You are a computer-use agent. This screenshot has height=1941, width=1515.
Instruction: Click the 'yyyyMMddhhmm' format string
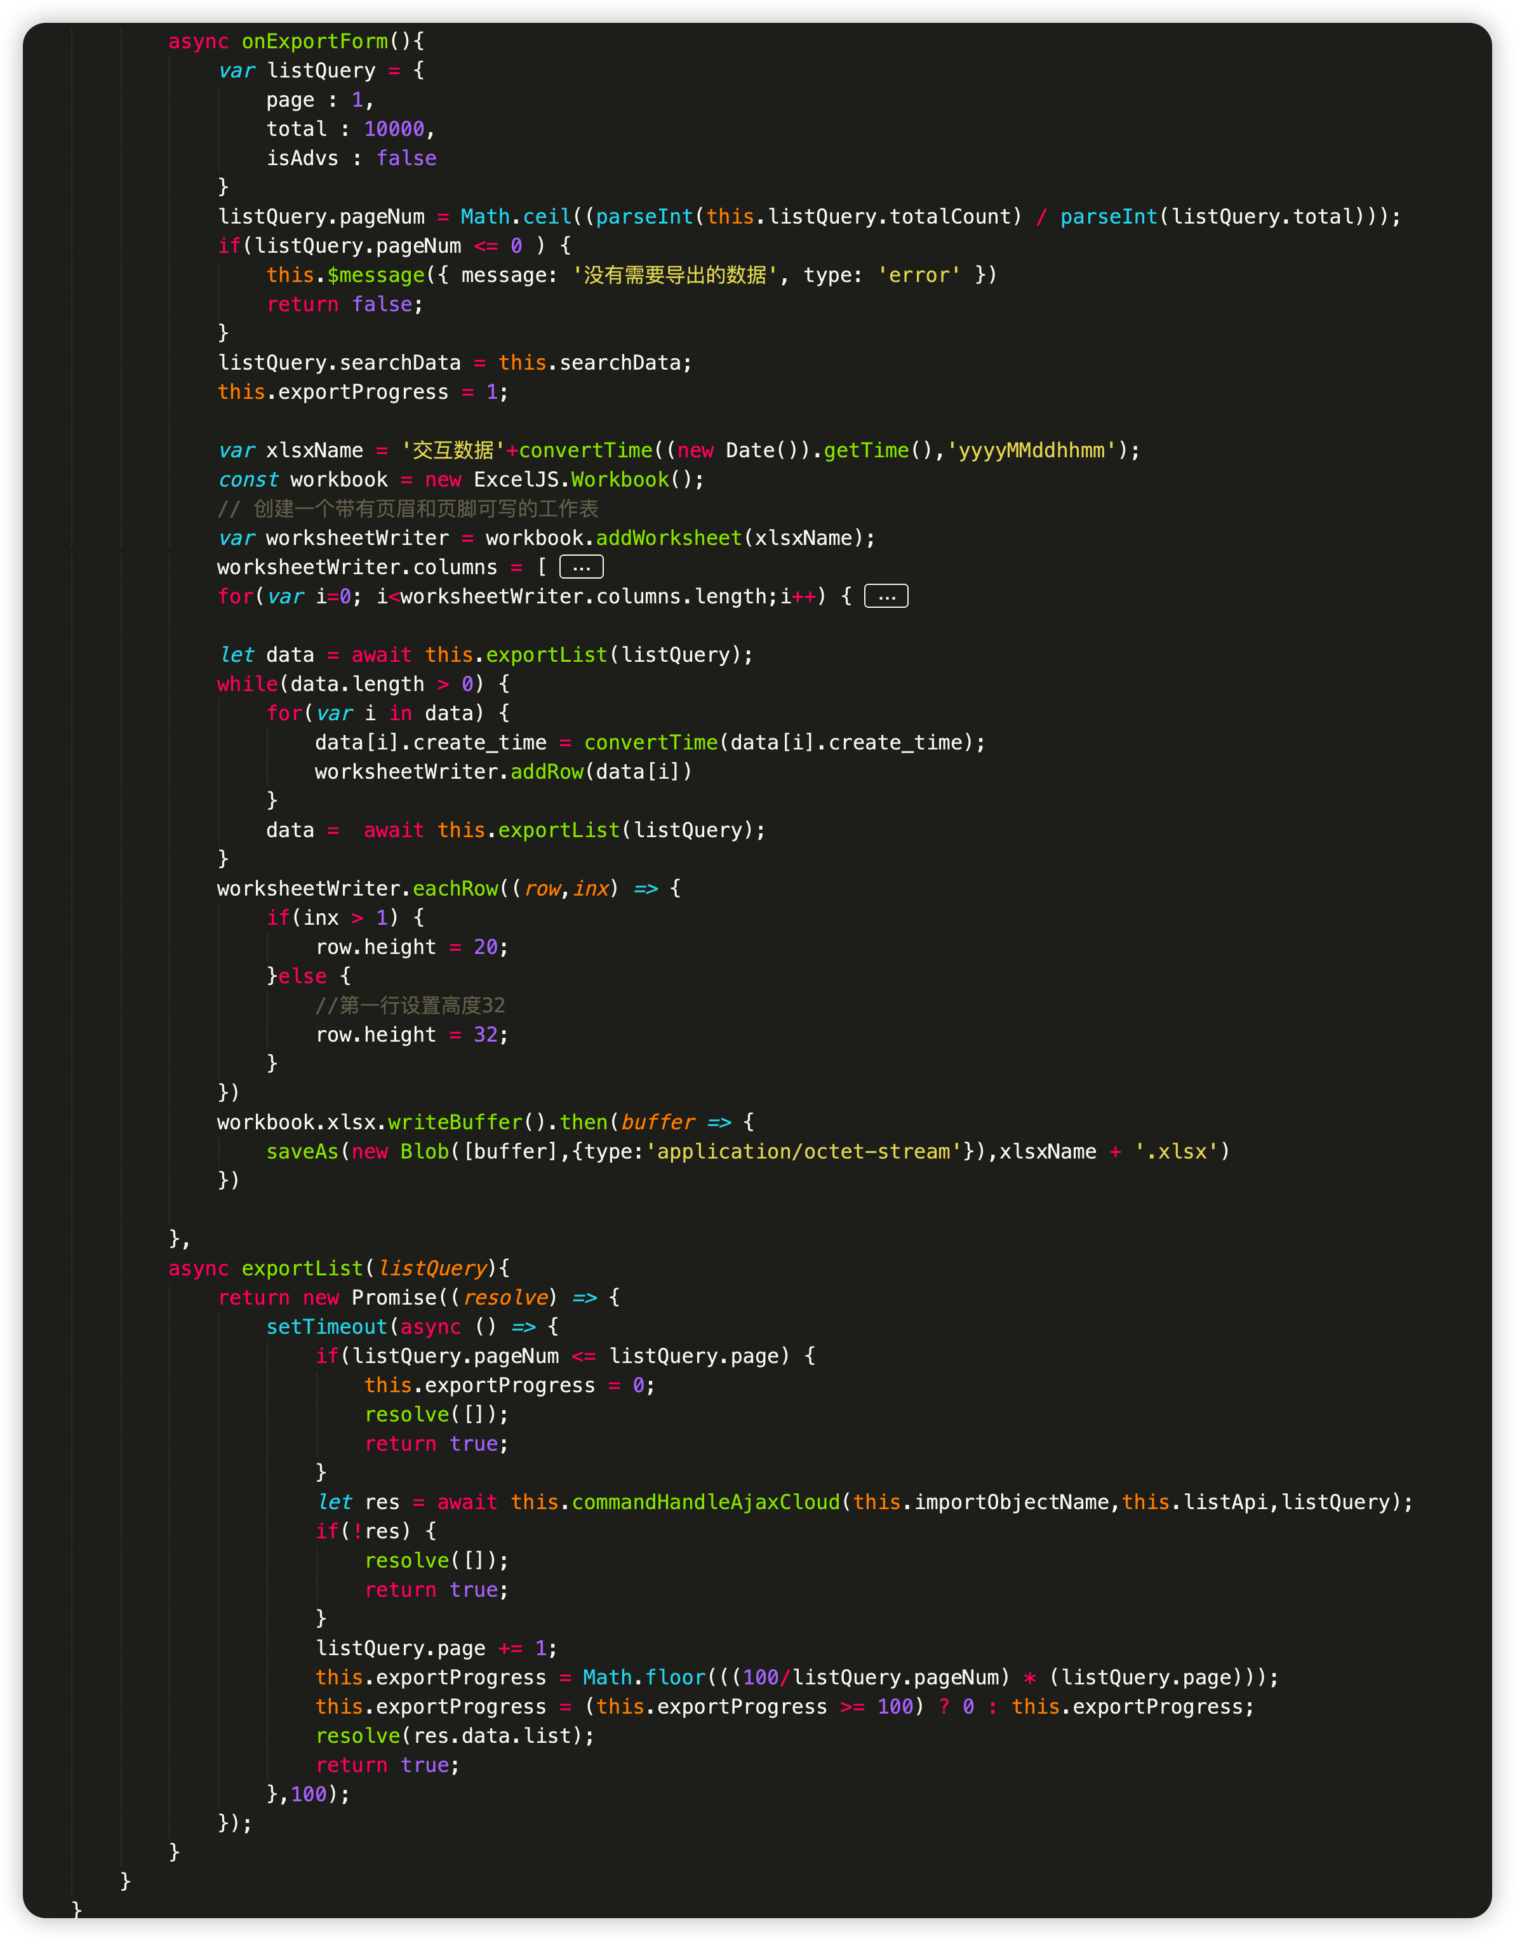tap(1032, 450)
